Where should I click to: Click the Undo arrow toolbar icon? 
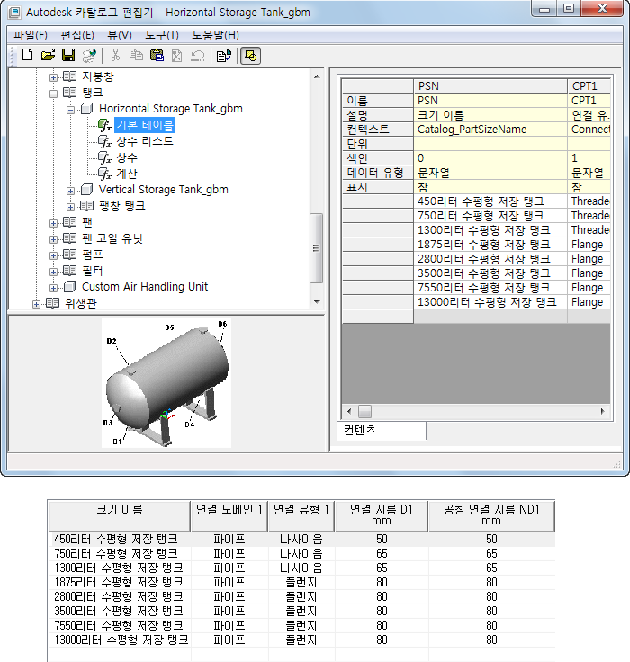[197, 55]
